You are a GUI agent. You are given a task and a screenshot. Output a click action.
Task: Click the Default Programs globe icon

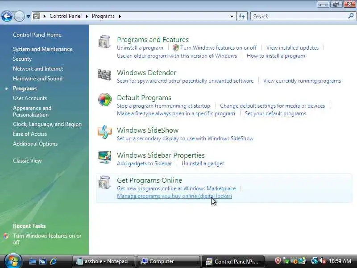pyautogui.click(x=105, y=100)
